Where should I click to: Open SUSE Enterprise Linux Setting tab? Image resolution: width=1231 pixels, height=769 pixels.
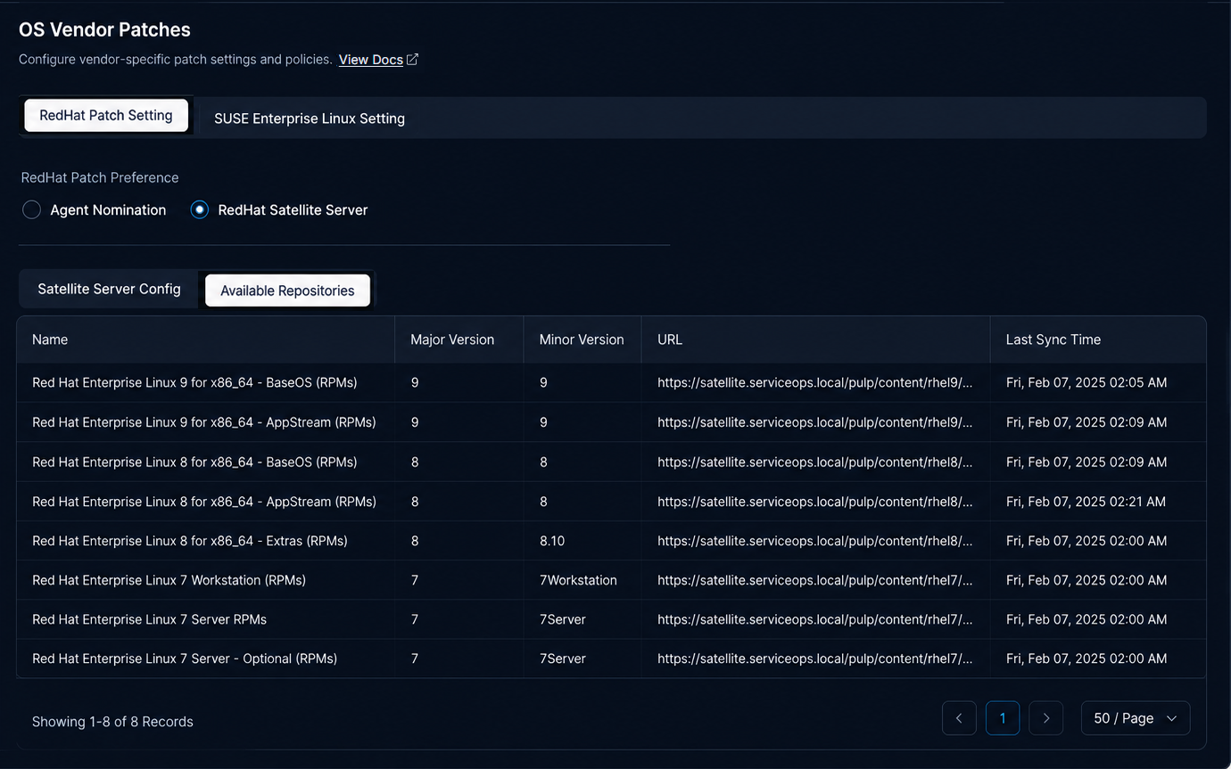[x=310, y=119]
